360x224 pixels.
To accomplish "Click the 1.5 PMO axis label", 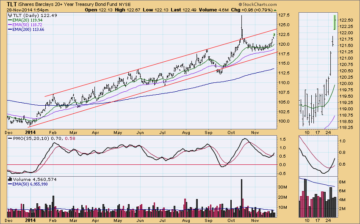I will (282, 139).
